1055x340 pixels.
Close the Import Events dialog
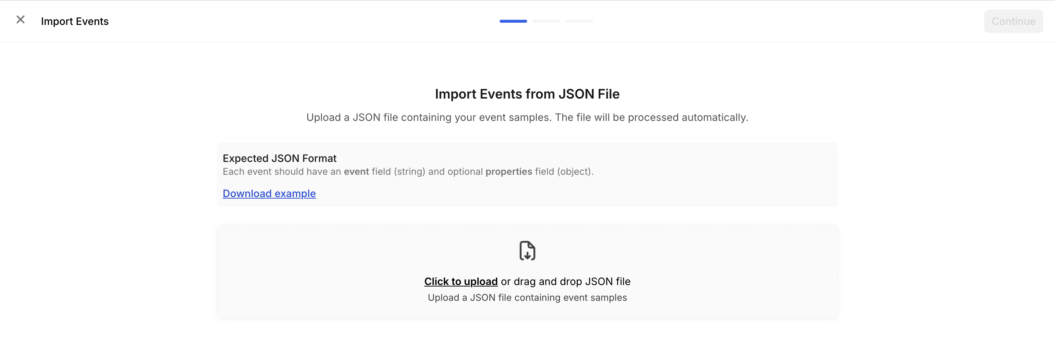21,20
